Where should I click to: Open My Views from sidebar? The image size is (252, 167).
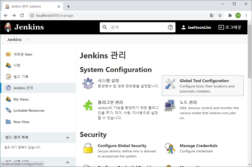(x=21, y=99)
